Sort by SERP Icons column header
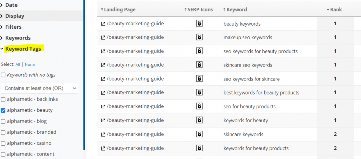The width and height of the screenshot is (361, 159). click(199, 10)
